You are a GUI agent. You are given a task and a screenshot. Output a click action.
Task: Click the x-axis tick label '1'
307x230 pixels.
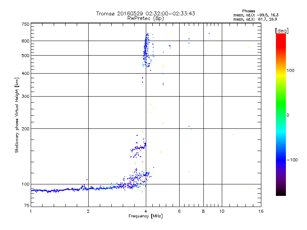pos(31,211)
